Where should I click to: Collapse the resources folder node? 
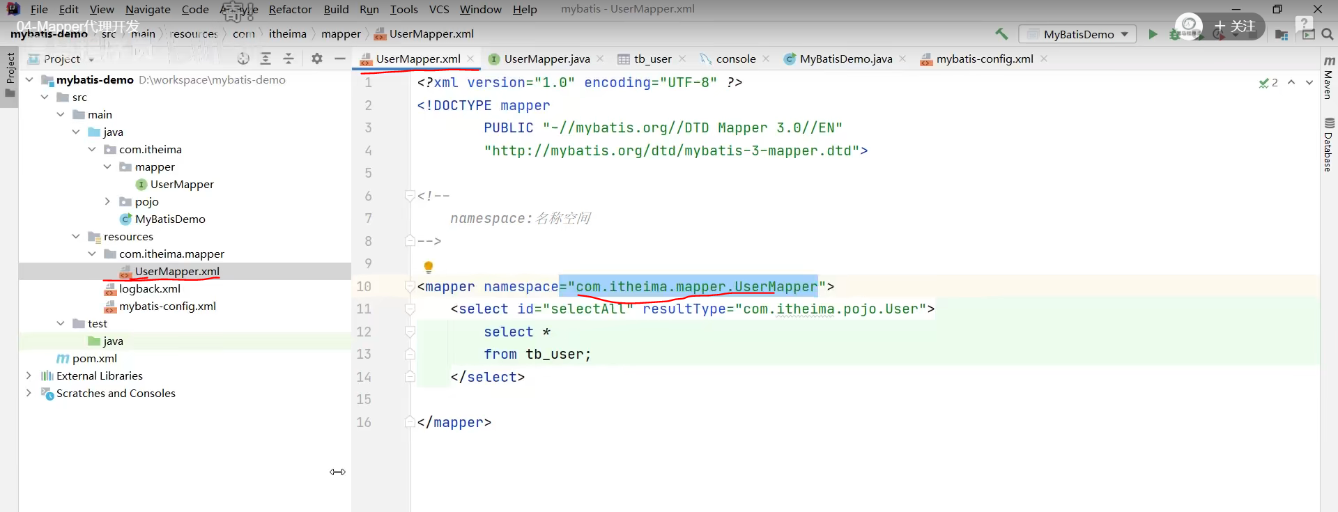click(x=76, y=236)
